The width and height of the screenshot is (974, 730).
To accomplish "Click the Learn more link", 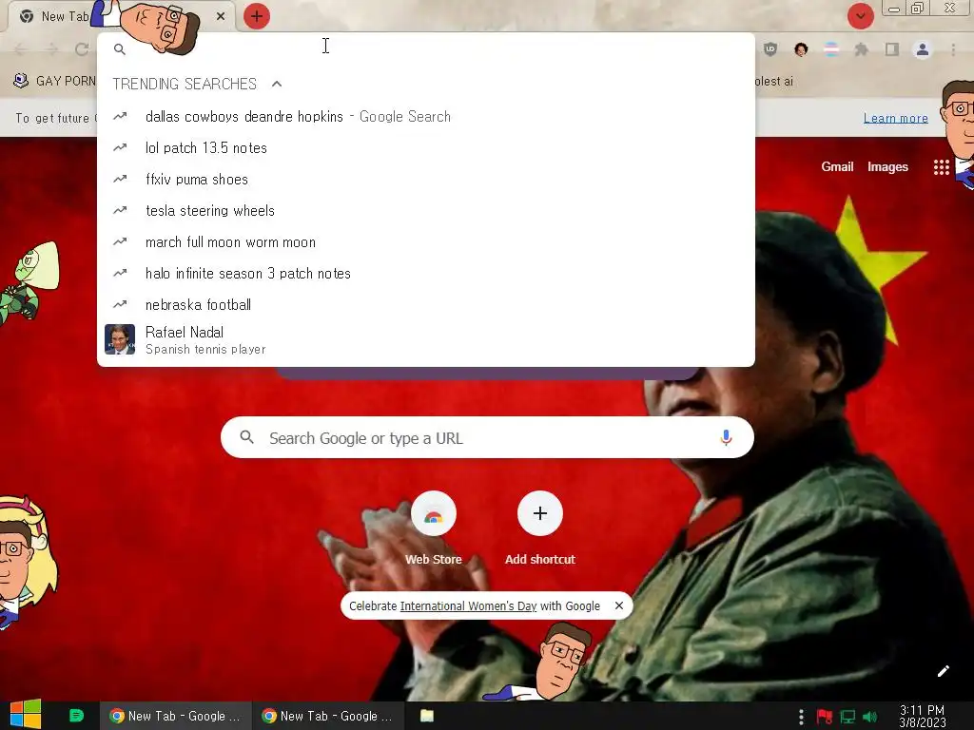I will [x=896, y=118].
